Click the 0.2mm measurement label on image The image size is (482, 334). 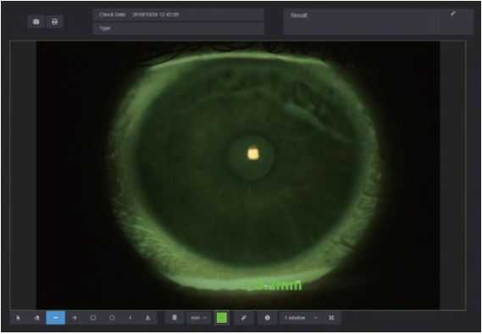pos(275,286)
